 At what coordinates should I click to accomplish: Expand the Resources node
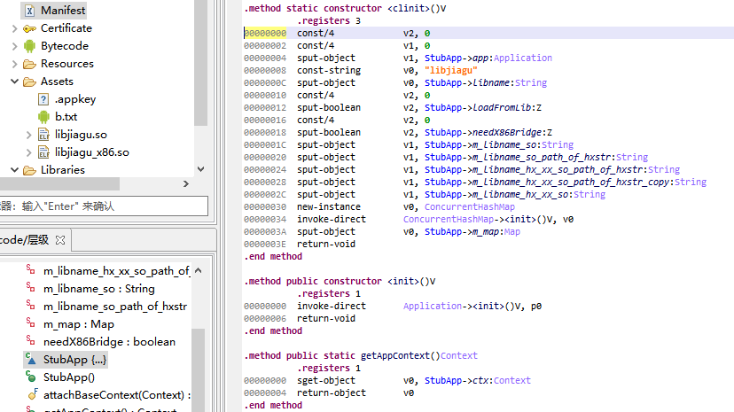(14, 64)
